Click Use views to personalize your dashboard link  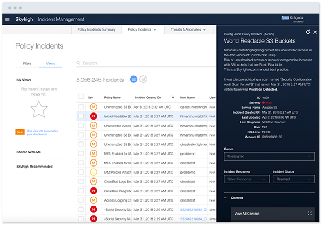43,133
